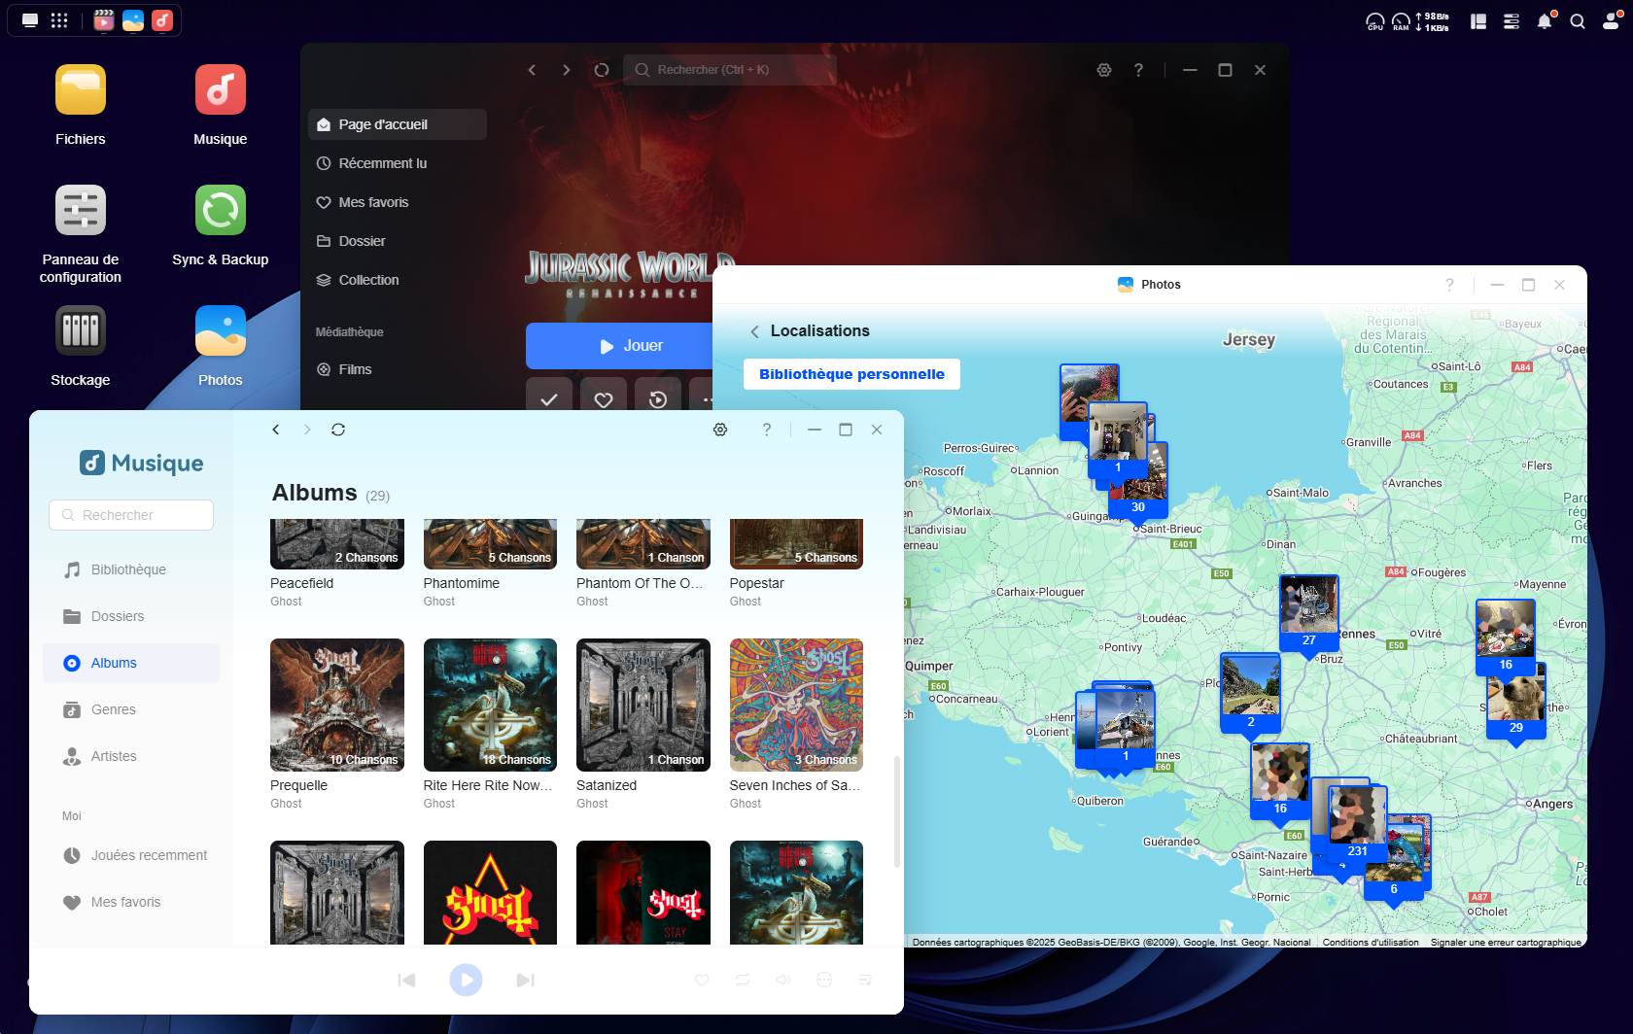Viewport: 1633px width, 1034px height.
Task: Toggle volume icon in Musique player bar
Action: point(783,980)
